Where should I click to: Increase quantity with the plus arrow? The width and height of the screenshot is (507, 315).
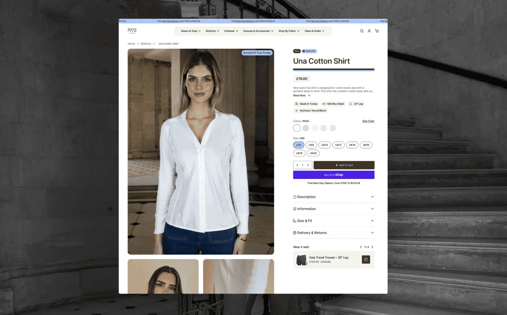coord(308,165)
